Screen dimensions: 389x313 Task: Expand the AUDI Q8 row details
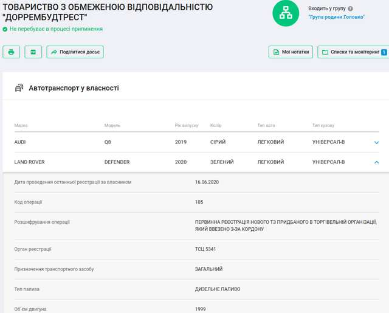[376, 142]
